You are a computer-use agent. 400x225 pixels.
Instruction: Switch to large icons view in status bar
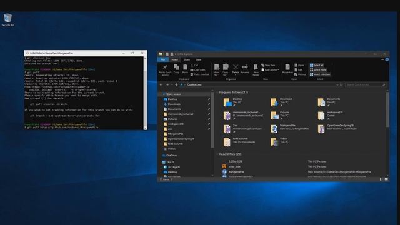tap(386, 179)
